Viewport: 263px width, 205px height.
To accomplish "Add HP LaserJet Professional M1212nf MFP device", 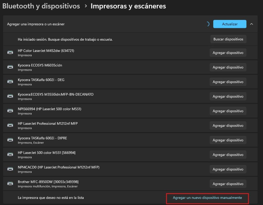I will pos(228,126).
